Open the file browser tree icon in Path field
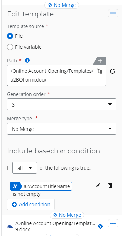 [100, 71]
